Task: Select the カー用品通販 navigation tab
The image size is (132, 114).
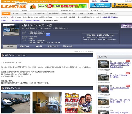Action: pyautogui.click(x=54, y=13)
